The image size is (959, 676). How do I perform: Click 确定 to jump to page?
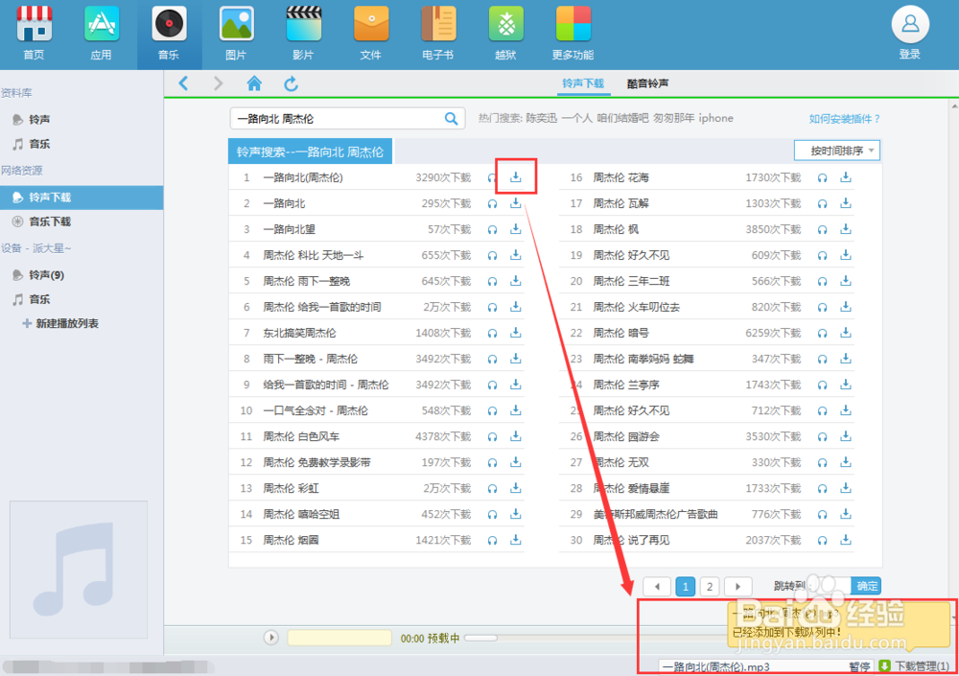pos(866,586)
